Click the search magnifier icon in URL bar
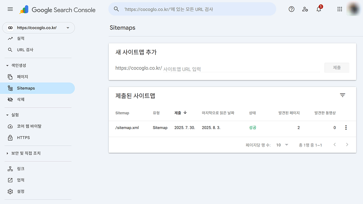This screenshot has height=204, width=363. (x=116, y=9)
